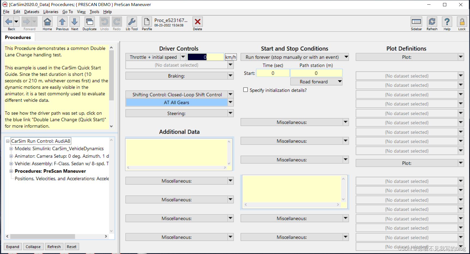This screenshot has height=254, width=470.
Task: Open the second Plot dropdown
Action: [461, 163]
